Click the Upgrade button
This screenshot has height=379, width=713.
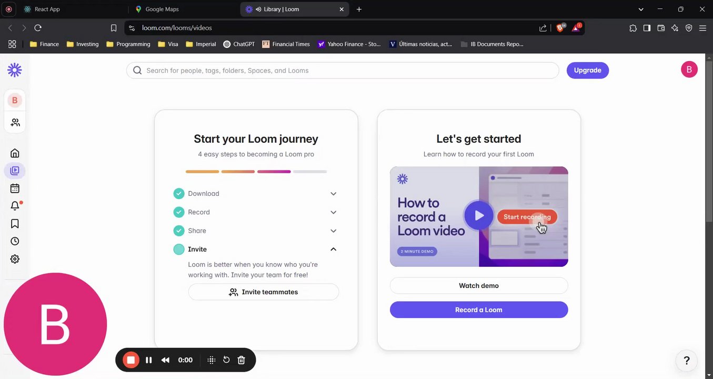(x=587, y=71)
